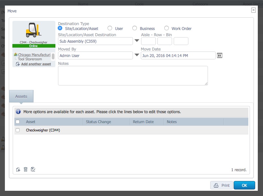Click the trash delete icon

(x=25, y=170)
